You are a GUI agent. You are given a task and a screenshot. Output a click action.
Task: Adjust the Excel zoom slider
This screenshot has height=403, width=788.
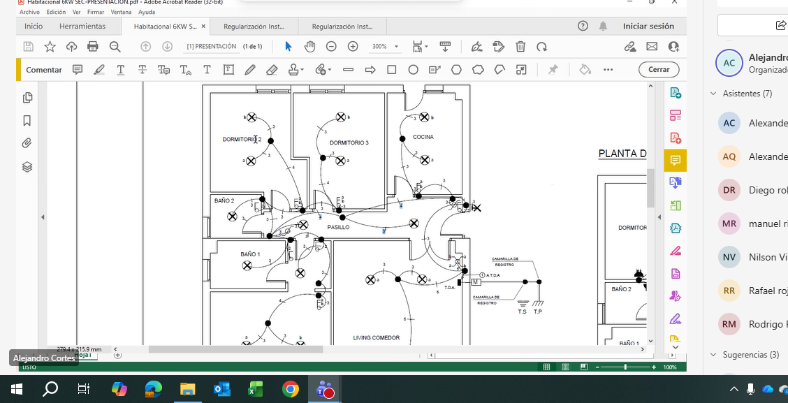pyautogui.click(x=625, y=367)
